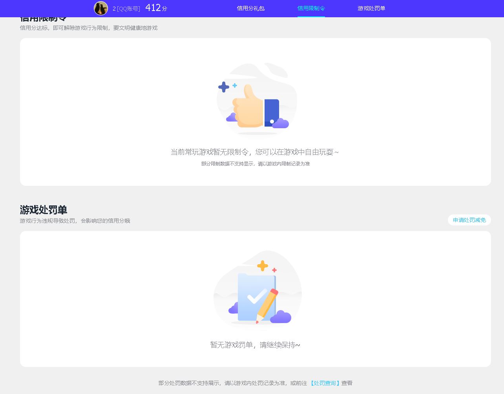Select the 信用限制令 navigation tab

click(x=311, y=8)
